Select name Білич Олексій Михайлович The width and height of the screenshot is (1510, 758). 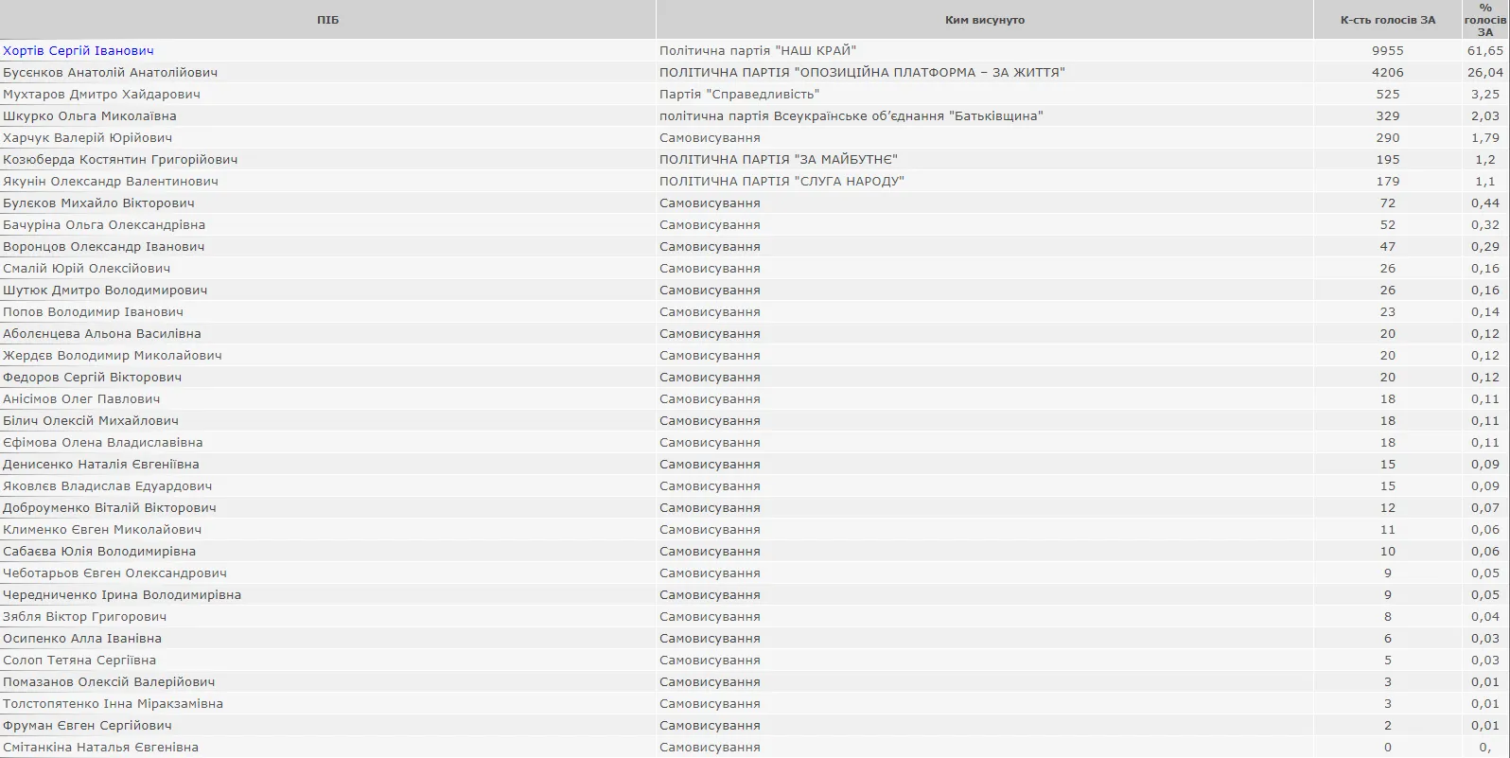point(91,421)
